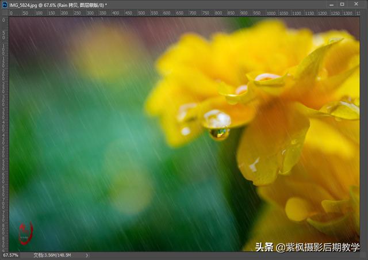Click the 0 mark on the horizontal ruler
This screenshot has height=260, width=368.
11,13
